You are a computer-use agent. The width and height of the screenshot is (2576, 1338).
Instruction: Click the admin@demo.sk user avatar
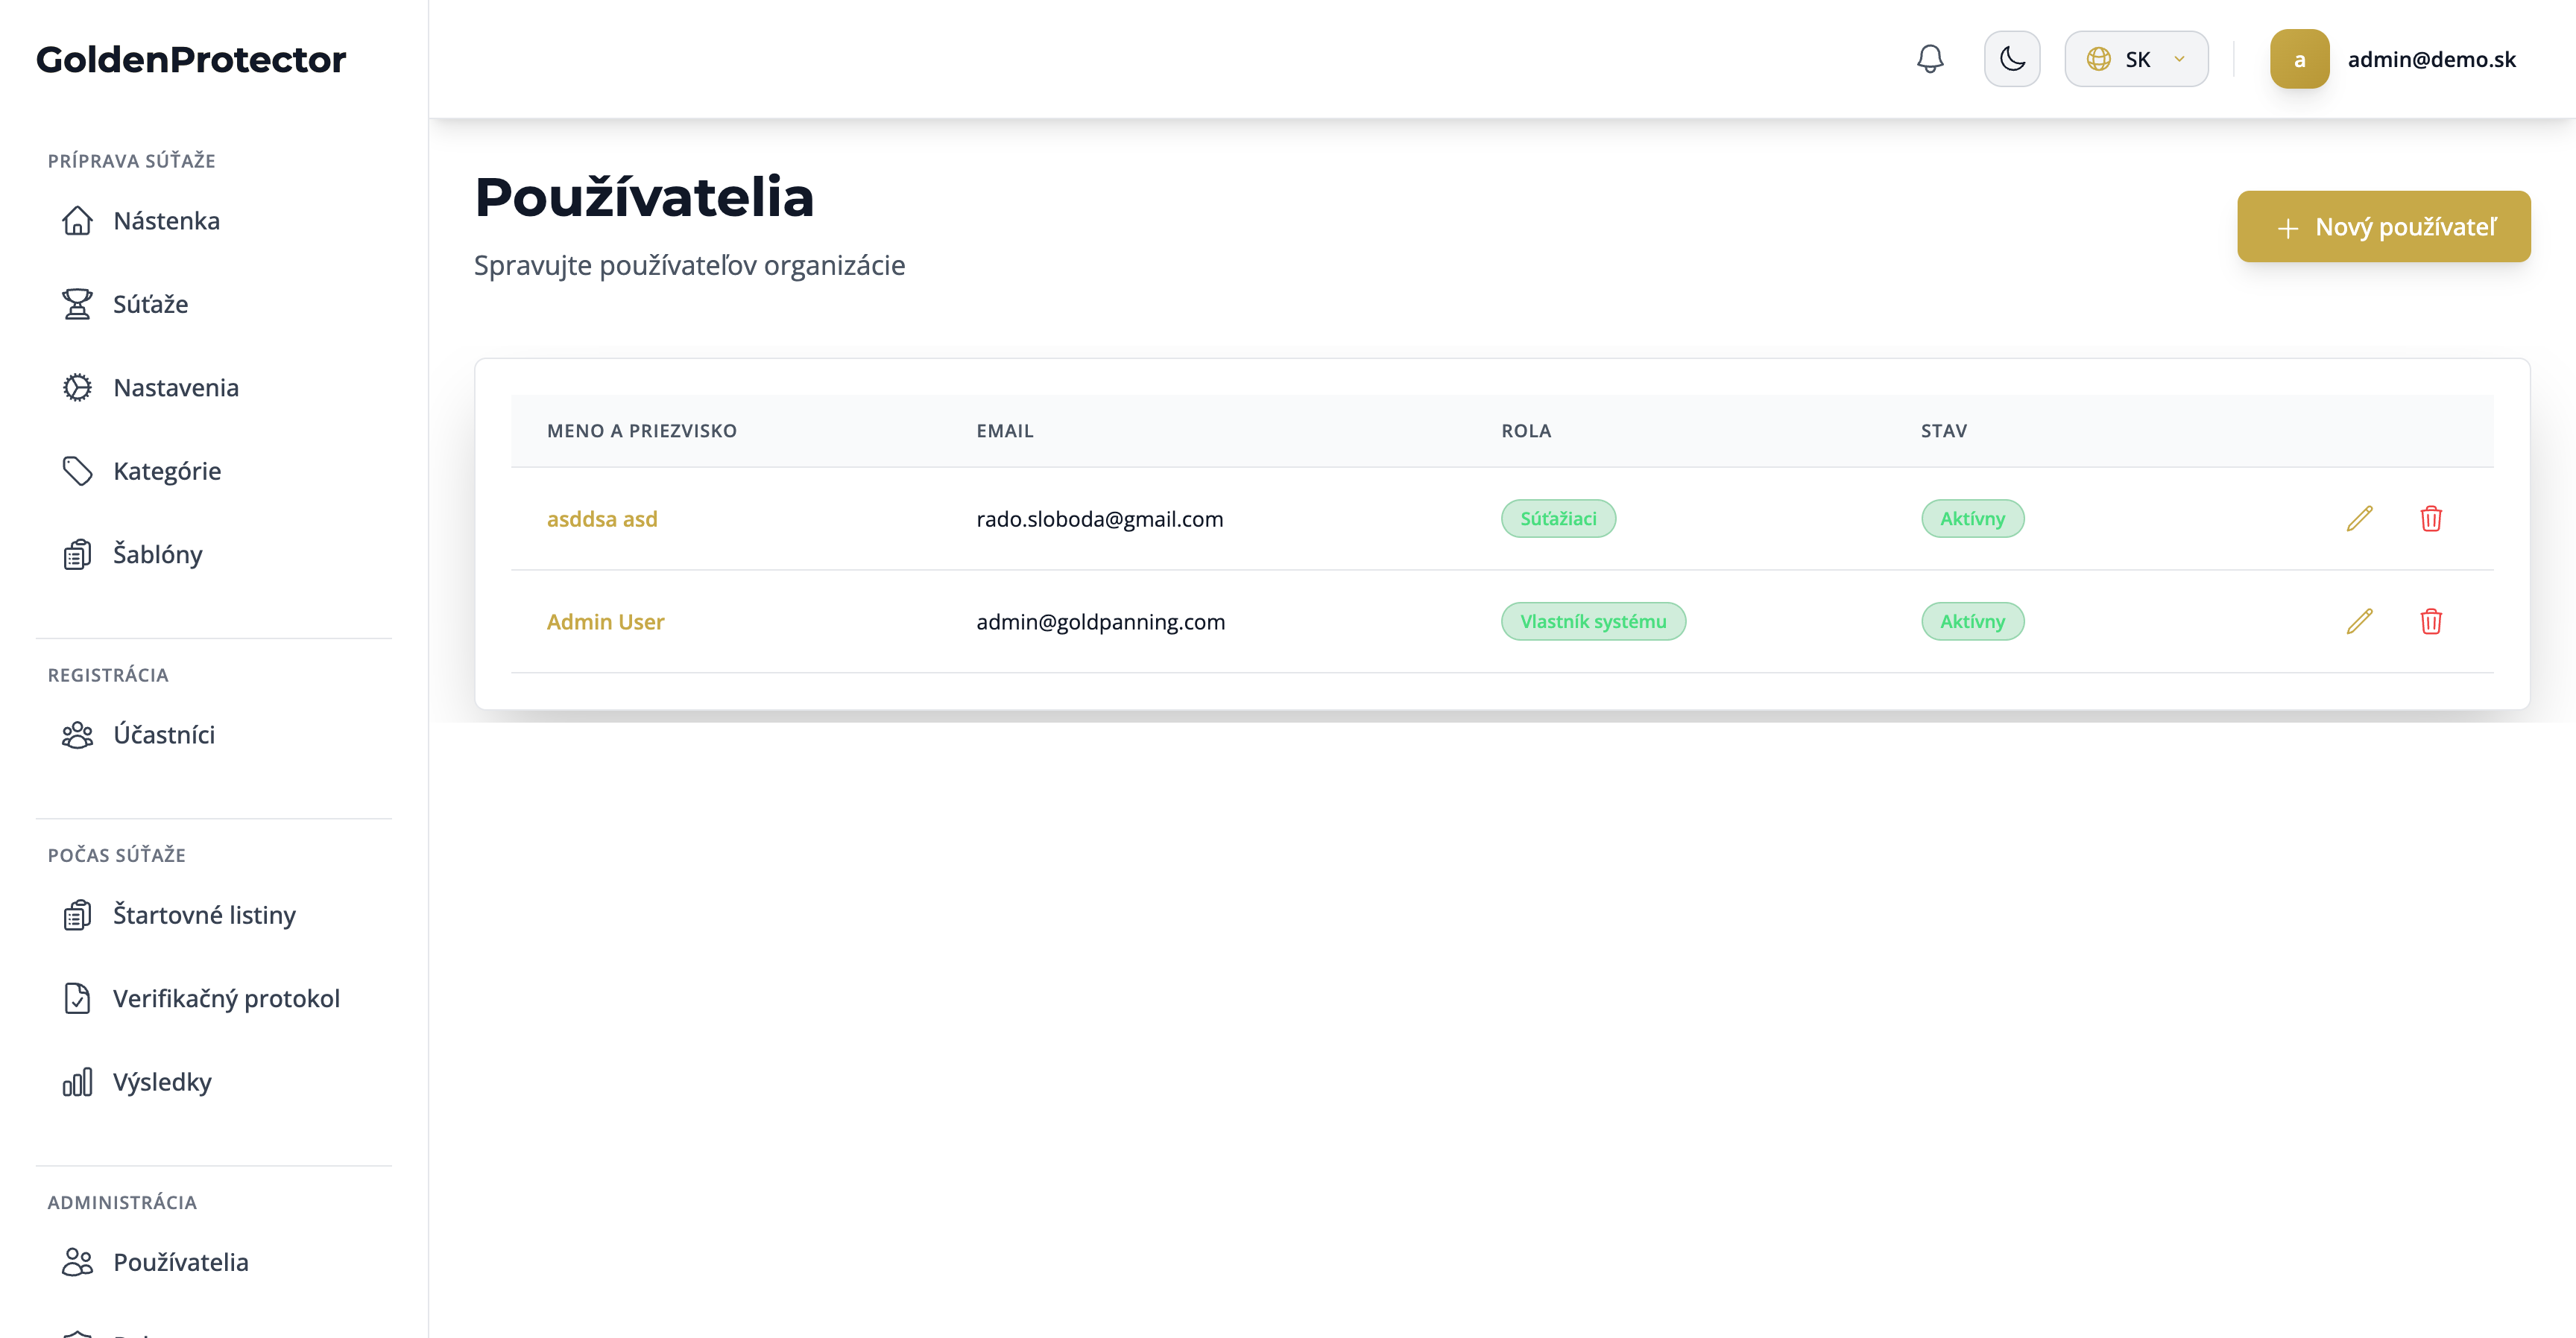point(2299,59)
